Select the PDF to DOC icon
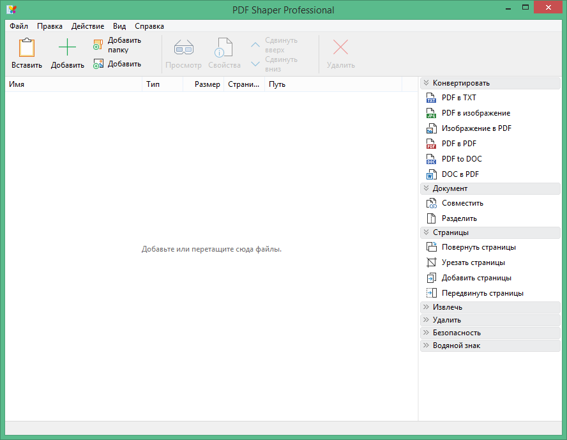567x440 pixels. pos(431,159)
